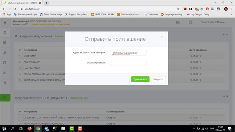
Task: Open the Chrome three-dot menu
Action: click(232, 9)
